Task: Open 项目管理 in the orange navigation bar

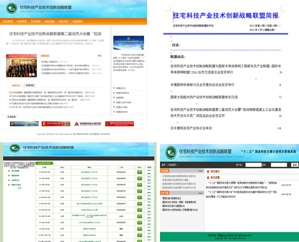Action: [x=7, y=22]
